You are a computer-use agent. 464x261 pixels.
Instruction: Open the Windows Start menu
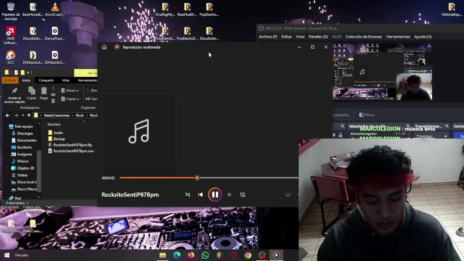tap(7, 255)
